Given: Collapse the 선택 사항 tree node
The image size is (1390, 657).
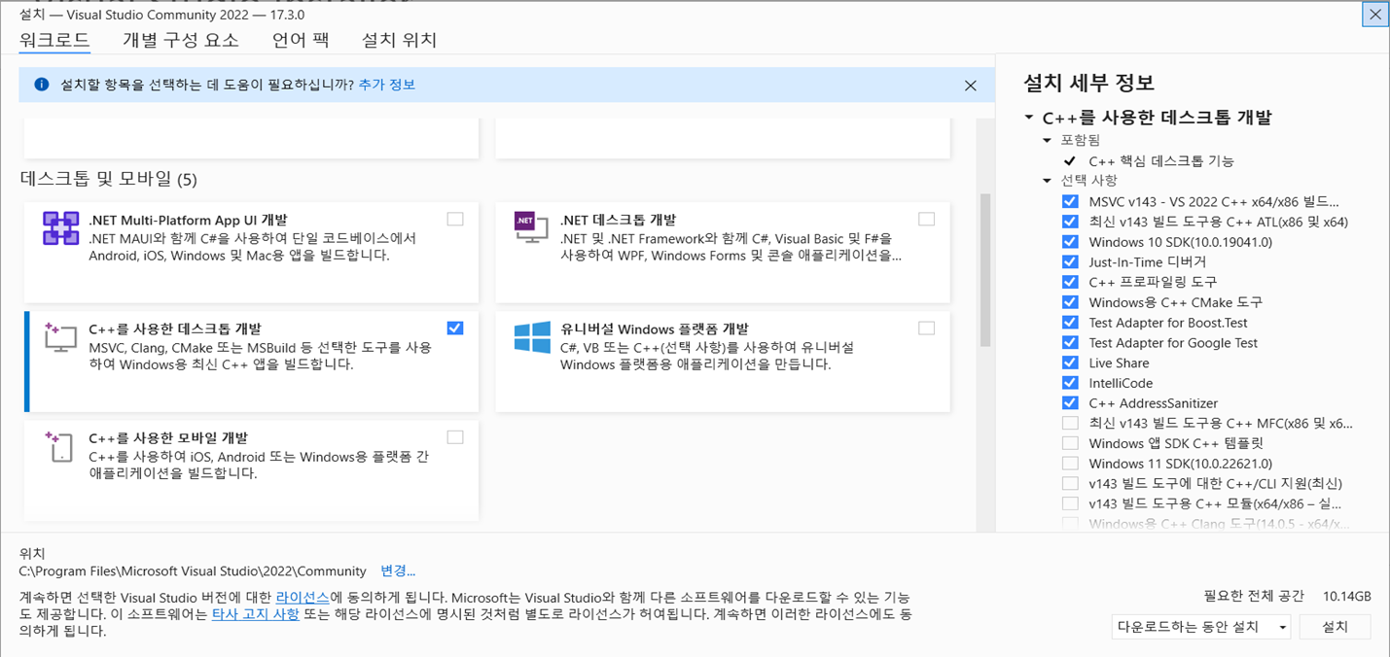Looking at the screenshot, I should click(x=1047, y=181).
